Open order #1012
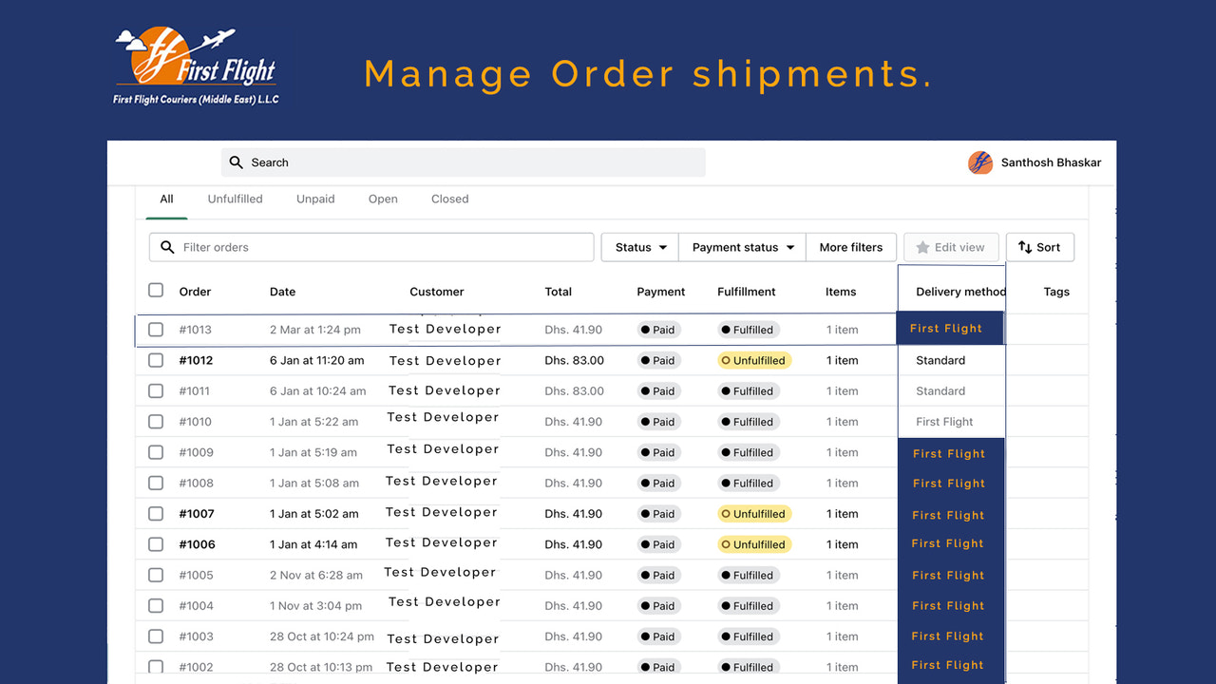 tap(197, 360)
